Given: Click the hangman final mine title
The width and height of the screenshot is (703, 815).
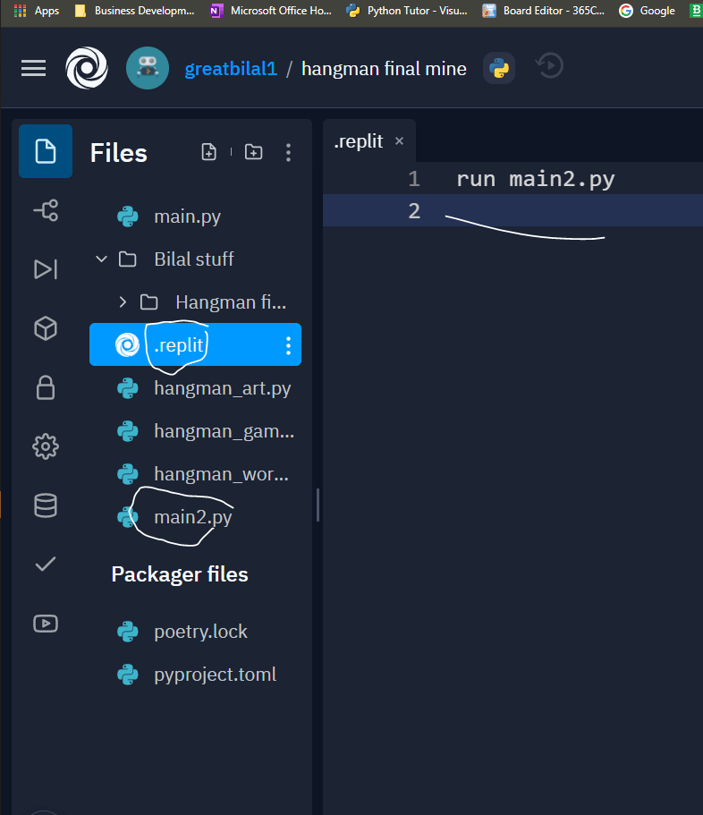Looking at the screenshot, I should tap(384, 69).
